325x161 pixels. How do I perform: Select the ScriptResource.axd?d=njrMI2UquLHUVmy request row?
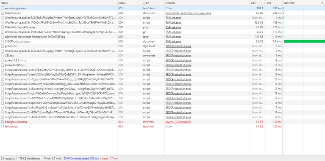pos(162,75)
